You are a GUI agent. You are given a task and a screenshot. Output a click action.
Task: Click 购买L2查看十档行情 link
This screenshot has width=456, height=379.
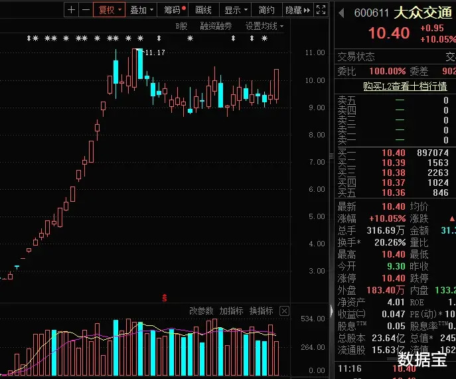pyautogui.click(x=405, y=86)
